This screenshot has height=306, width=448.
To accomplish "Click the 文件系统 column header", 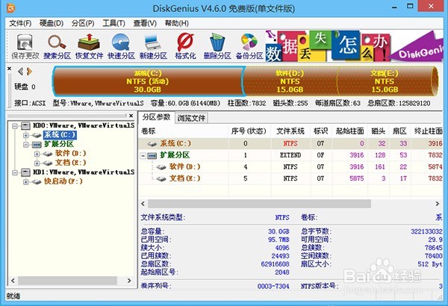I will (290, 131).
